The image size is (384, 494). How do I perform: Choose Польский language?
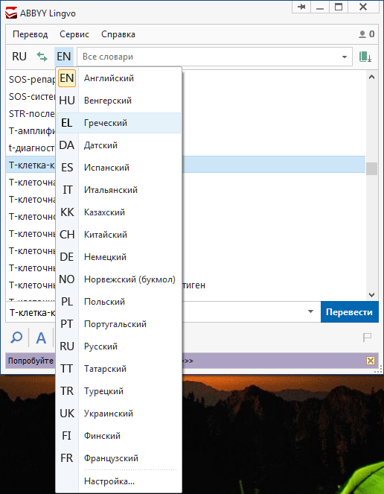tap(118, 302)
